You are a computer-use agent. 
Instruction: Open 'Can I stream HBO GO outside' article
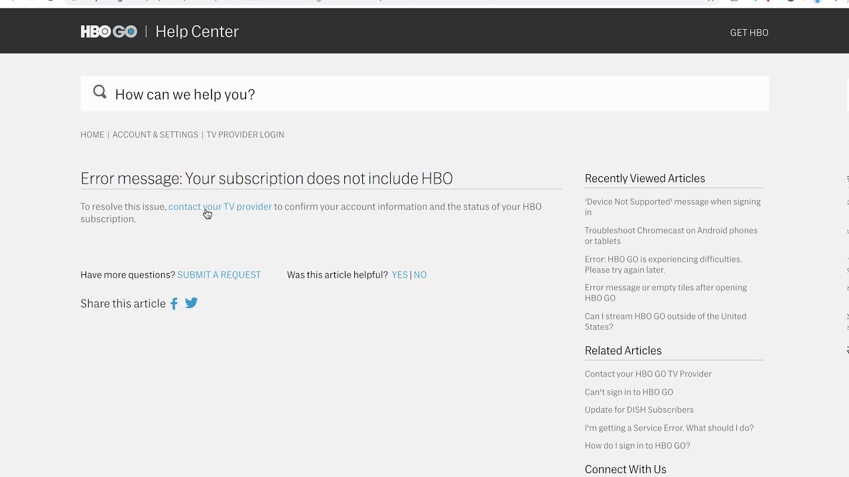tap(665, 321)
